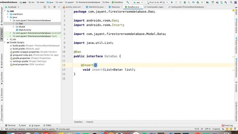This screenshot has width=238, height=134.
Task: Click the Attach Debugger to Android Process icon
Action: click(x=197, y=2)
